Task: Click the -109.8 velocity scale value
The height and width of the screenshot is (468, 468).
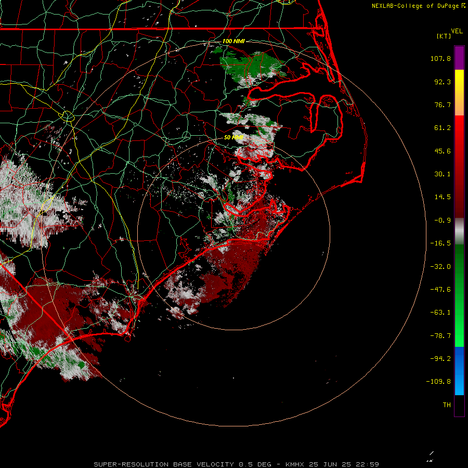Action: (438, 382)
